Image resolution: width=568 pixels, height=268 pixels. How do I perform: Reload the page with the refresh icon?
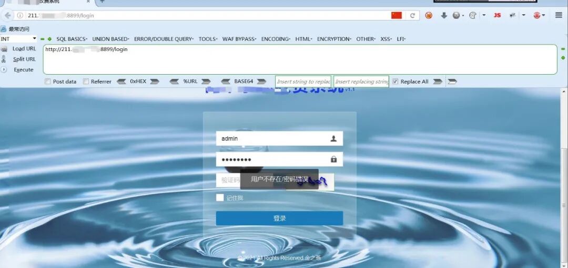coord(413,16)
